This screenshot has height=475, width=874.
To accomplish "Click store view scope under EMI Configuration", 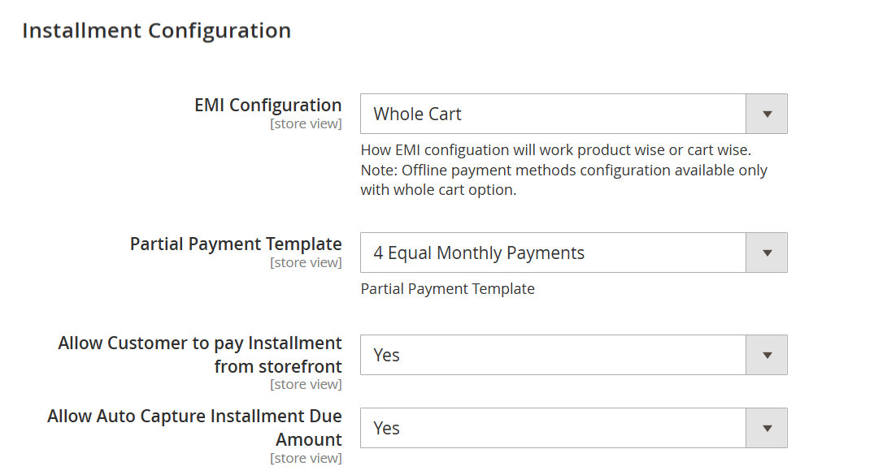I will 306,123.
